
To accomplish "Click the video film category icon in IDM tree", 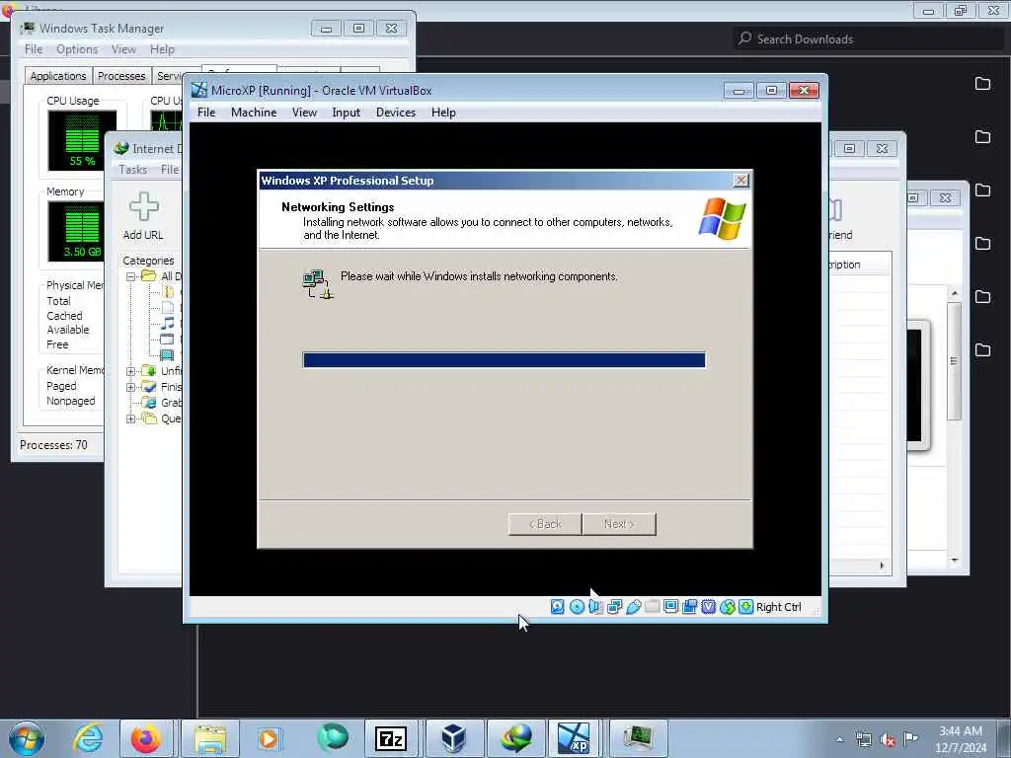I will click(x=167, y=354).
